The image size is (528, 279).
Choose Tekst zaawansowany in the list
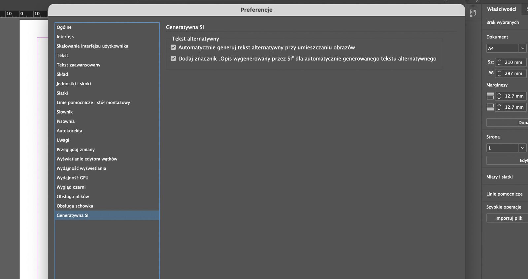click(107, 65)
